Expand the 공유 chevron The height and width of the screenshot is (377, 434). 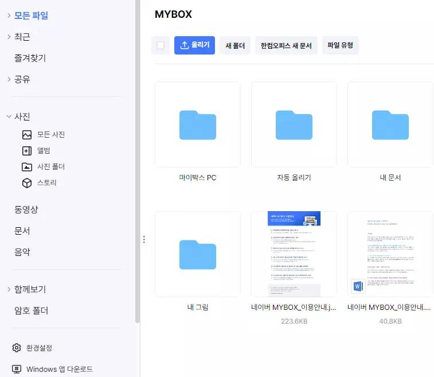pyautogui.click(x=9, y=79)
